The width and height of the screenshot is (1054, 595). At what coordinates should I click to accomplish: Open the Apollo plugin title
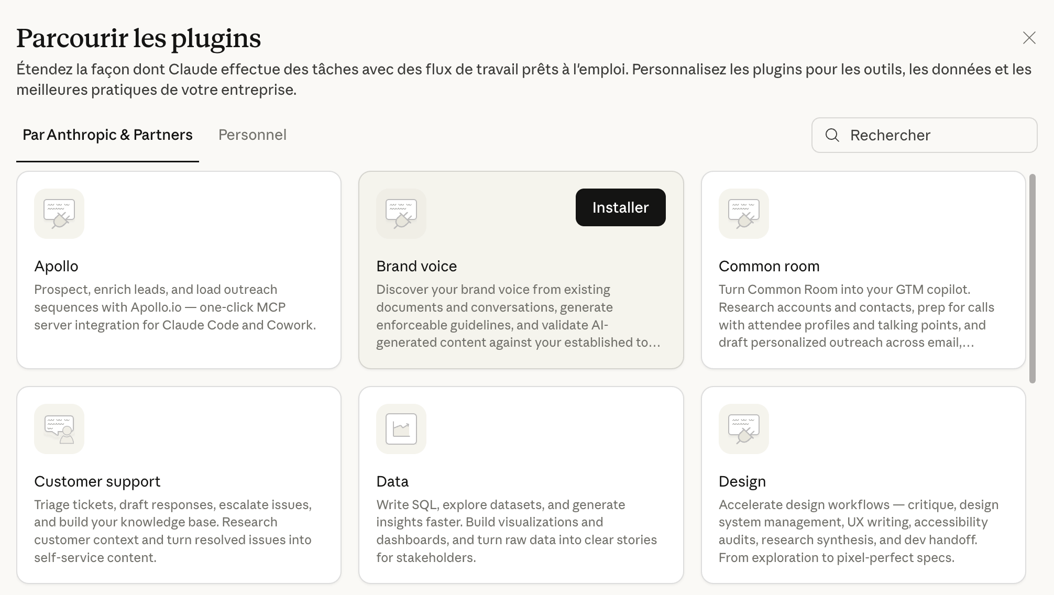tap(56, 266)
